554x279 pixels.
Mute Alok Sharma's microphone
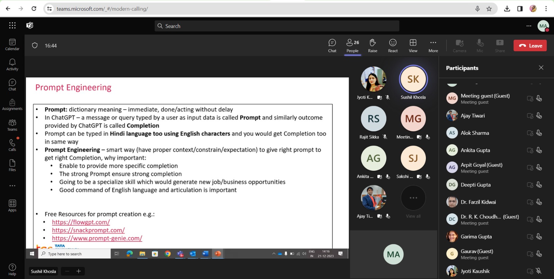[539, 133]
